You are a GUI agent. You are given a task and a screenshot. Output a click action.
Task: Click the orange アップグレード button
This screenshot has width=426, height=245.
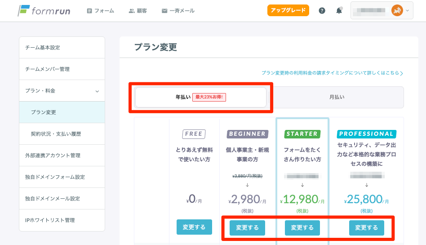coord(288,10)
